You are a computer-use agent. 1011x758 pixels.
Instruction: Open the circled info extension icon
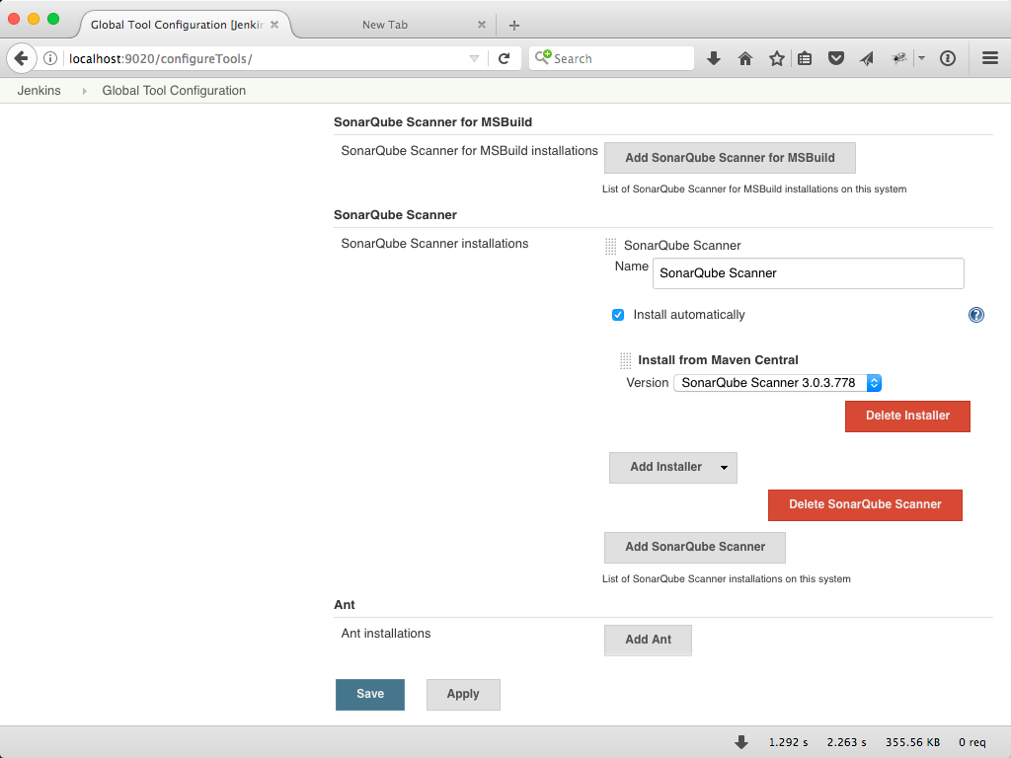947,58
